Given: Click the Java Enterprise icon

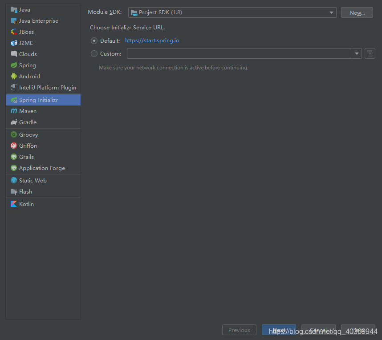Looking at the screenshot, I should [x=14, y=21].
